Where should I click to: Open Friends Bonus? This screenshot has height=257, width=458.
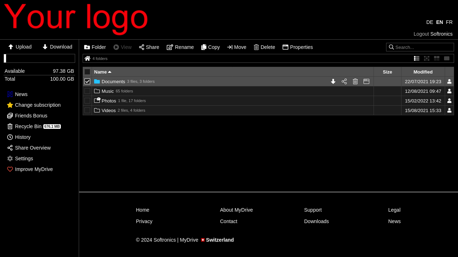tap(27, 116)
